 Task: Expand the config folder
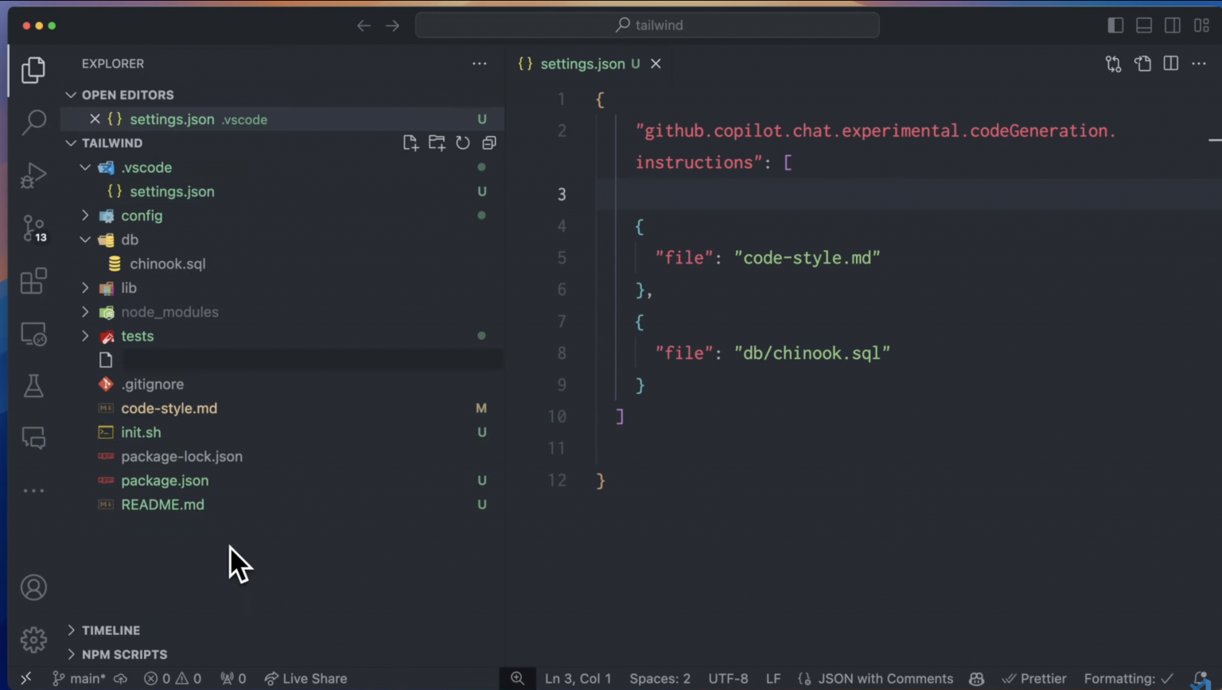pos(142,216)
